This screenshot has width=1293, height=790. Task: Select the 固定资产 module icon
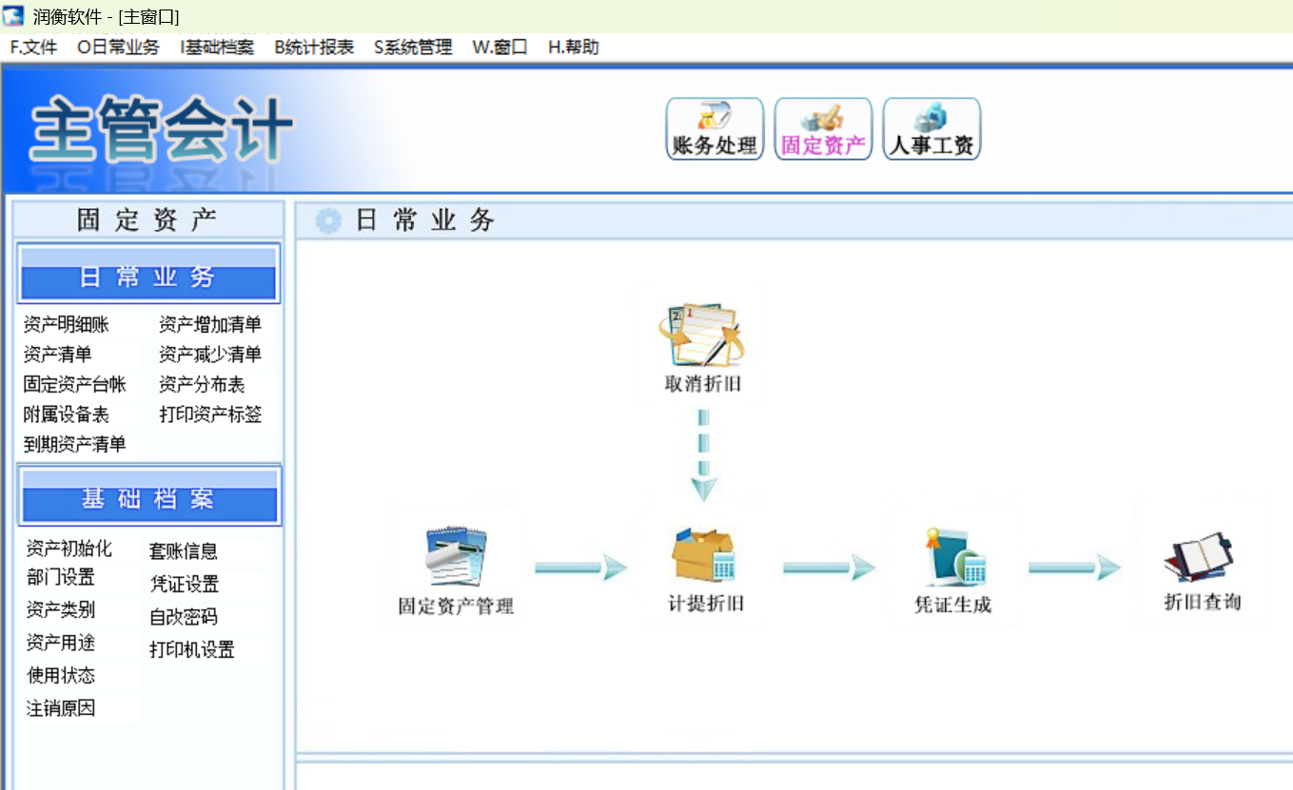[823, 128]
